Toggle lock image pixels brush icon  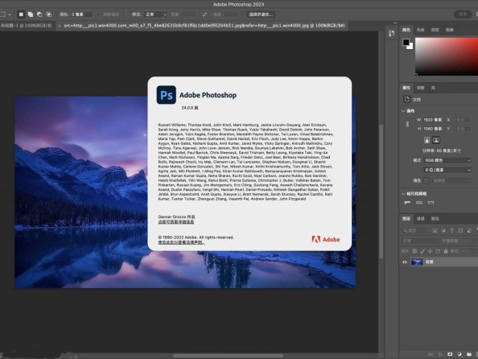[x=422, y=251]
